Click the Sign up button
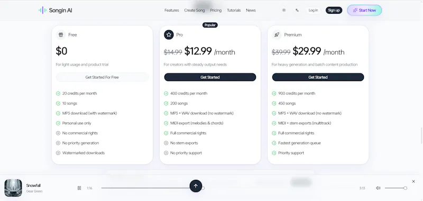Image resolution: width=423 pixels, height=201 pixels. (334, 10)
